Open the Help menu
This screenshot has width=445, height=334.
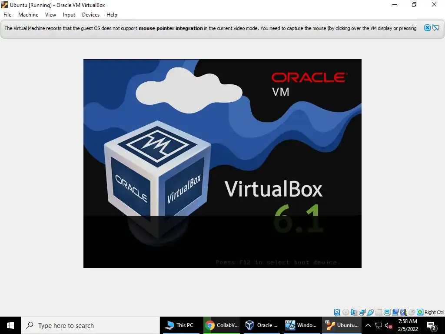[112, 15]
